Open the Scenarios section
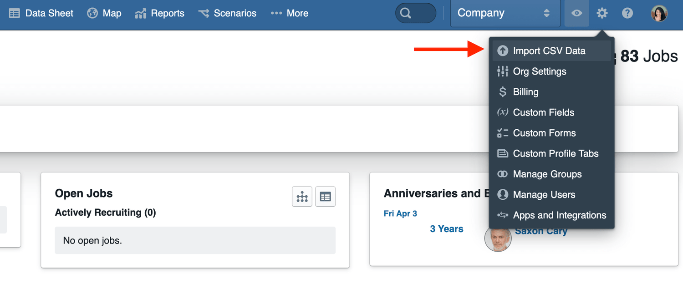Image resolution: width=683 pixels, height=304 pixels. click(227, 13)
